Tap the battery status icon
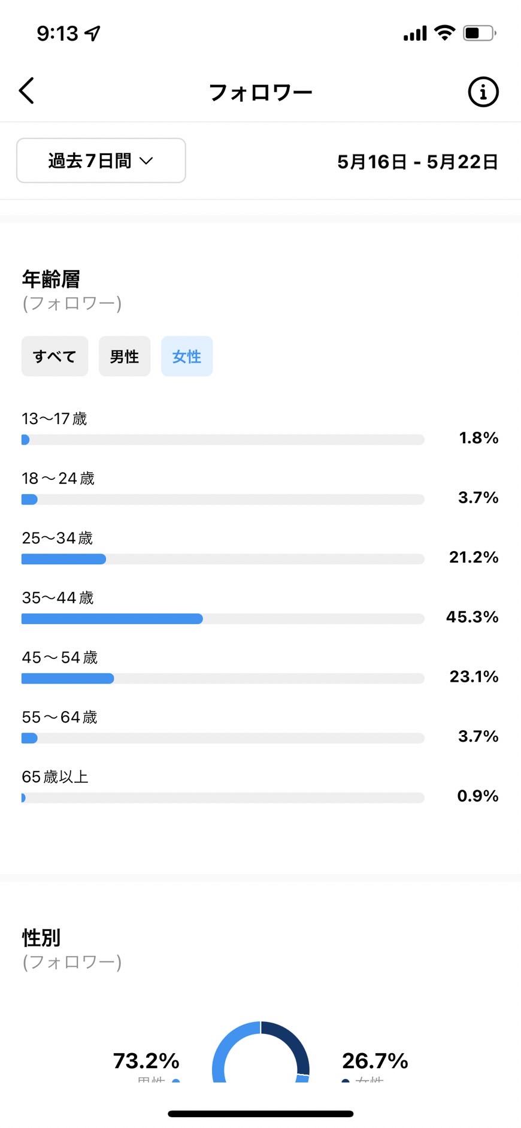 480,33
